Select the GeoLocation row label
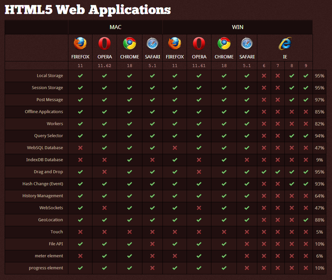Image resolution: width=332 pixels, height=280 pixels. 50,220
